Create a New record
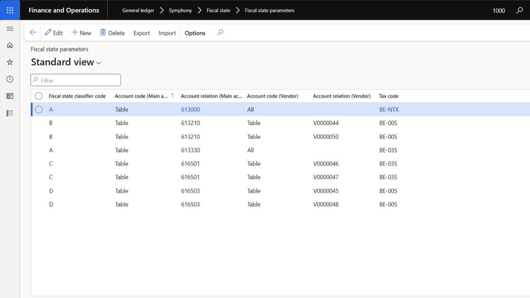530x298 pixels. pyautogui.click(x=81, y=33)
